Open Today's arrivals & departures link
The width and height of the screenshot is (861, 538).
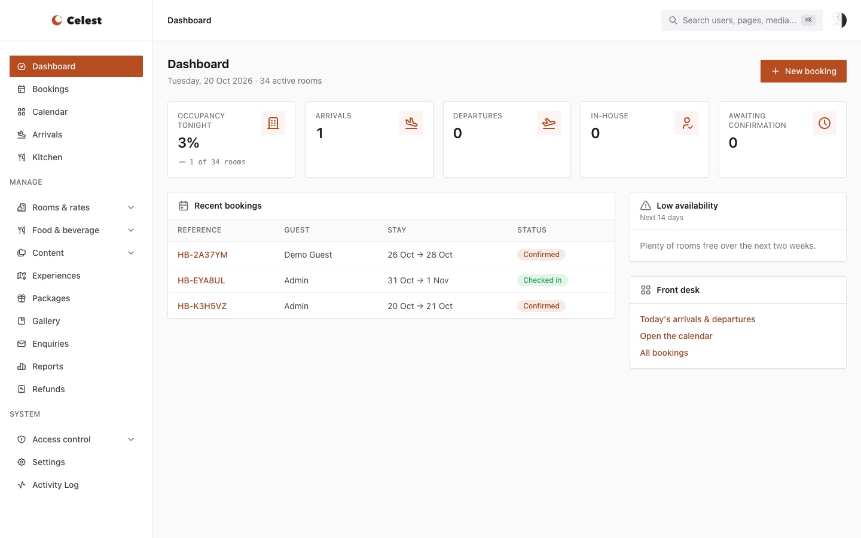(x=698, y=319)
